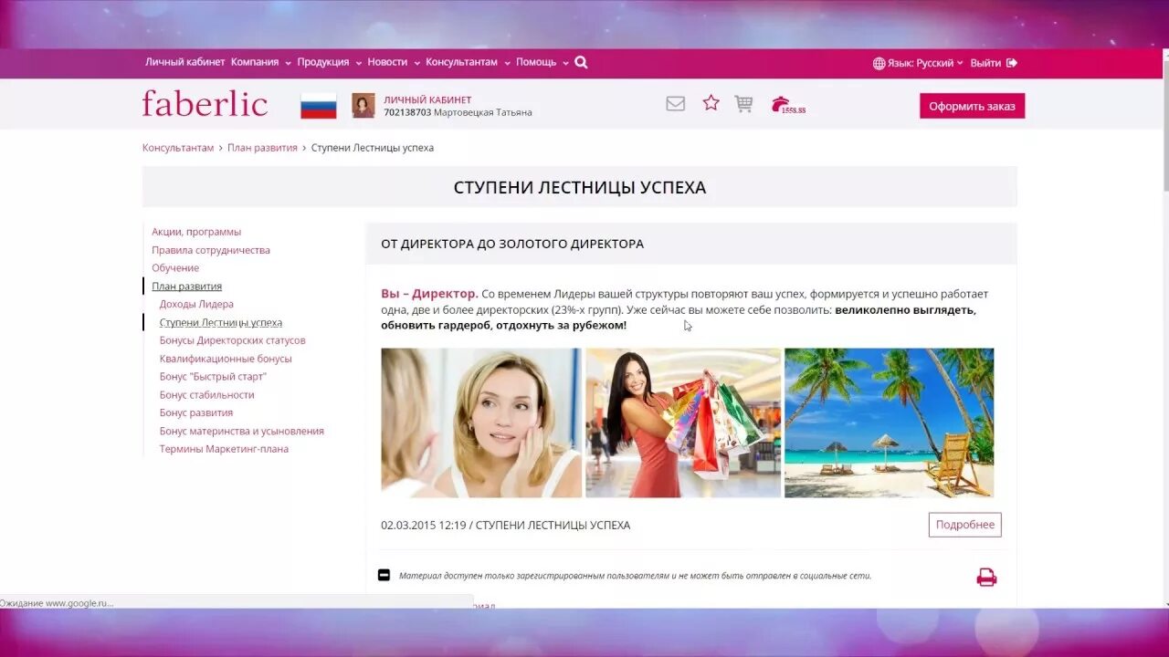Expand the Продукция dropdown menu
The image size is (1169, 657).
pyautogui.click(x=329, y=62)
